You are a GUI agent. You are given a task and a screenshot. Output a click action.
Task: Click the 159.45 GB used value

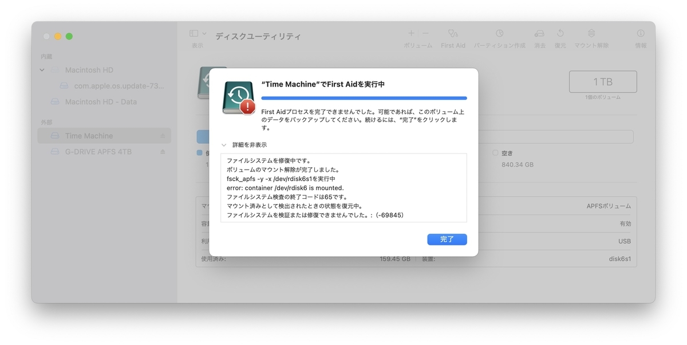click(x=395, y=259)
